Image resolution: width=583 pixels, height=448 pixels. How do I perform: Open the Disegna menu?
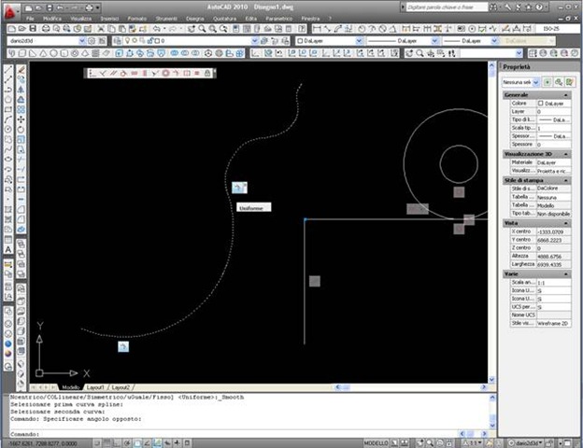coord(195,19)
